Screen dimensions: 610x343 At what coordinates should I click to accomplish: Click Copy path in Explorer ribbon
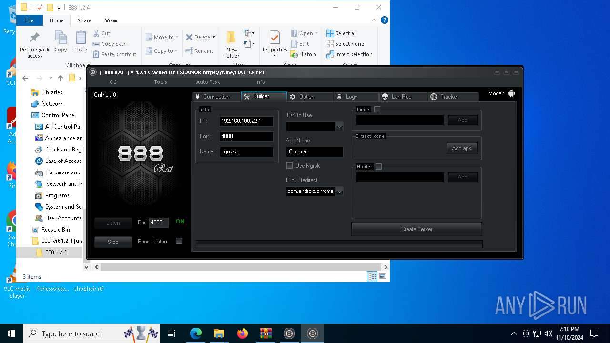(x=109, y=44)
